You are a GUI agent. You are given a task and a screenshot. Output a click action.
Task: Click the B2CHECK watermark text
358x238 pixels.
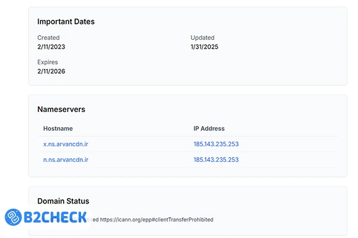[x=55, y=217]
